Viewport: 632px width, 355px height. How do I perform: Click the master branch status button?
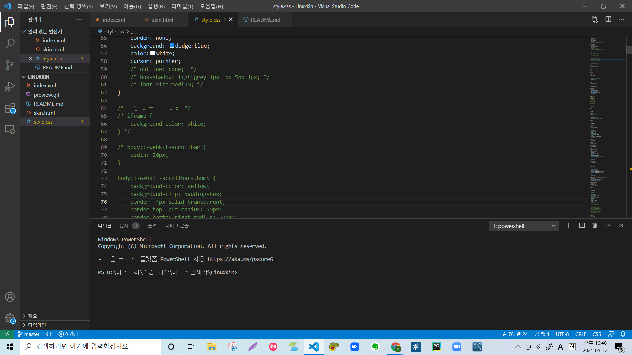click(29, 334)
